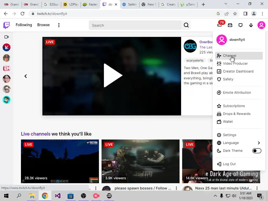
Task: Open Creator Dashboard from menu
Action: pos(239,71)
